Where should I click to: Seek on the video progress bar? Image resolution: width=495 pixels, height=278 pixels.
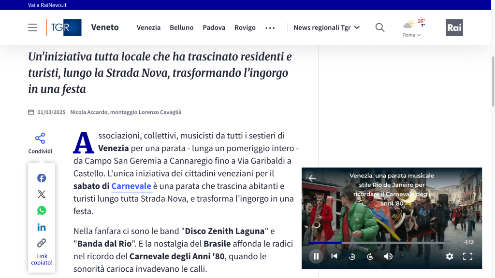(x=377, y=243)
